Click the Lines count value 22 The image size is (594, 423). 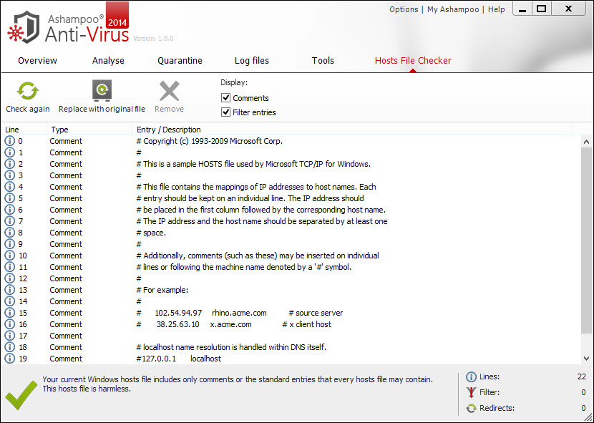click(582, 376)
